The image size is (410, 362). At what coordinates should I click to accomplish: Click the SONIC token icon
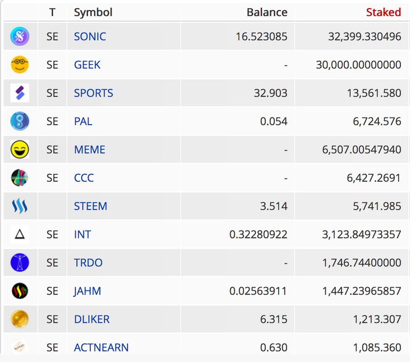click(20, 36)
